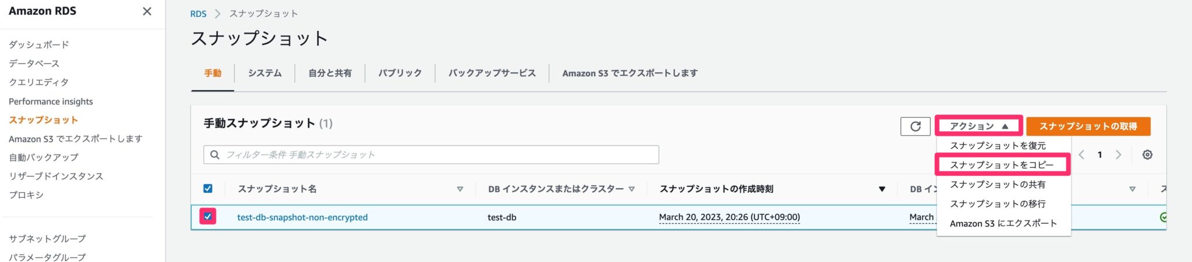Click the green status check icon
The height and width of the screenshot is (262, 1192).
tap(1163, 217)
